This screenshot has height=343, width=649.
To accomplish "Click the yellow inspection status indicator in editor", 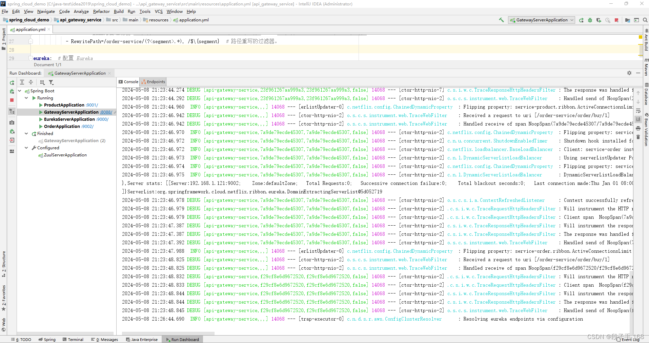I will (641, 37).
